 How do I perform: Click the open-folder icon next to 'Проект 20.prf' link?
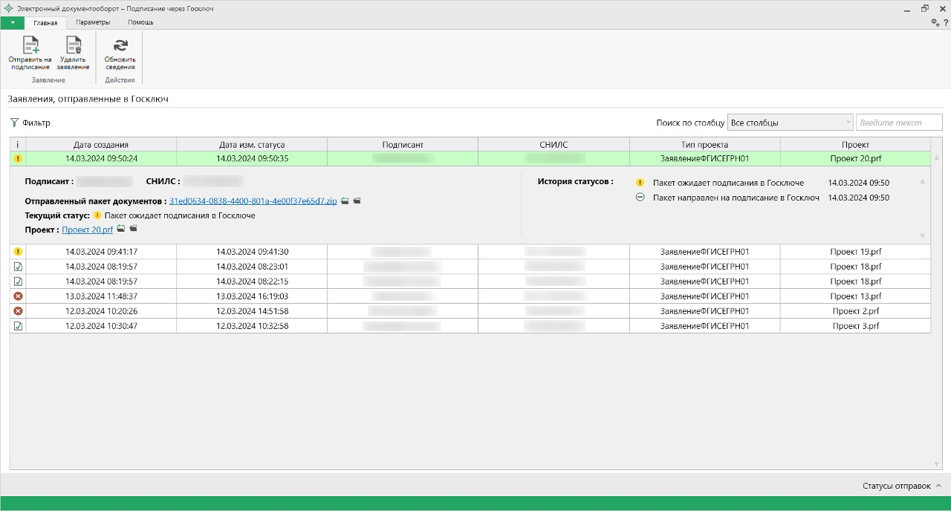(x=133, y=230)
